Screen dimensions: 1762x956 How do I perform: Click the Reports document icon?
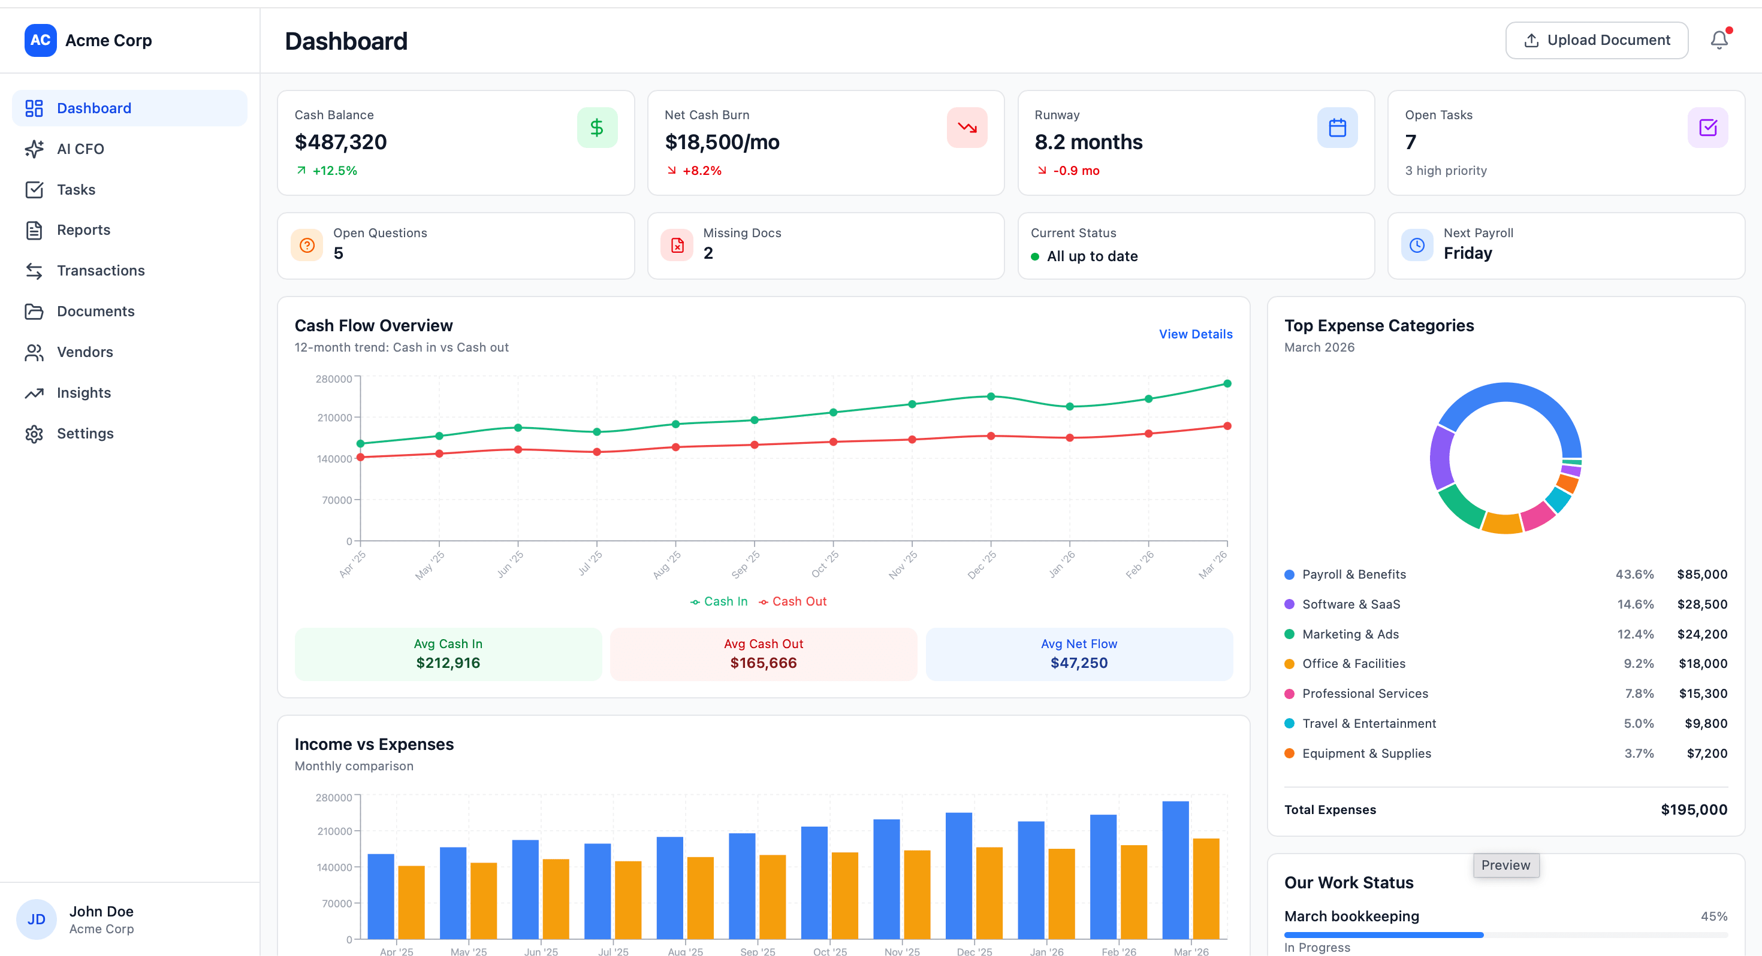pos(34,231)
